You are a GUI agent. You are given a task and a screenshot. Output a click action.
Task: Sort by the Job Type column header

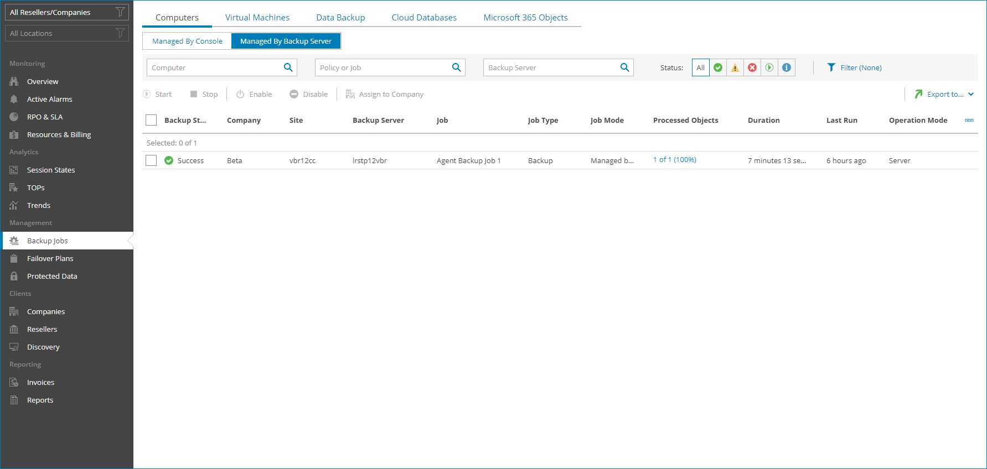(543, 120)
